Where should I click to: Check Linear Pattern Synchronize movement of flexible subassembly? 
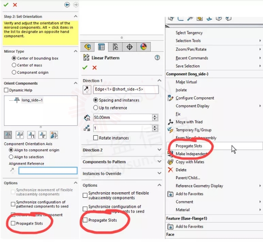tap(85, 195)
